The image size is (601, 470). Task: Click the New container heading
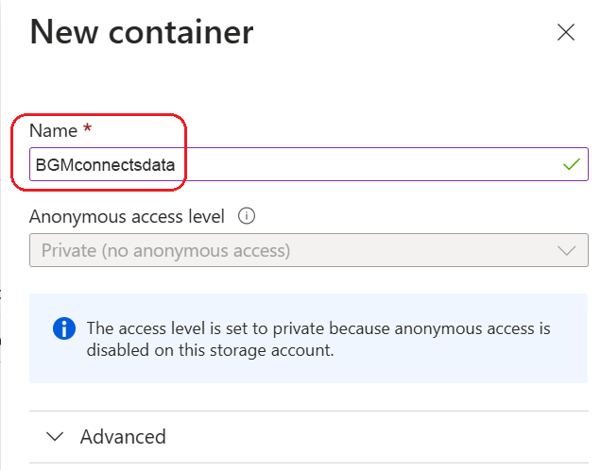[x=142, y=33]
